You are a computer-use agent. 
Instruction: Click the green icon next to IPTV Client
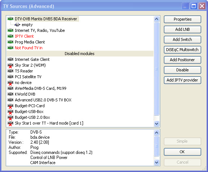point(10,36)
